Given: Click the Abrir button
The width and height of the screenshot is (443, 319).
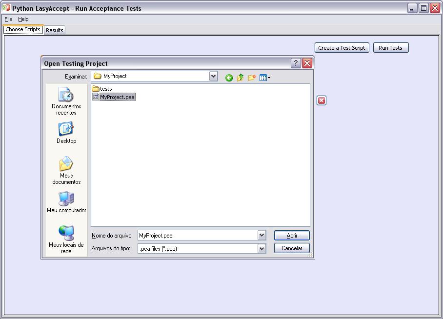Looking at the screenshot, I should pos(292,235).
